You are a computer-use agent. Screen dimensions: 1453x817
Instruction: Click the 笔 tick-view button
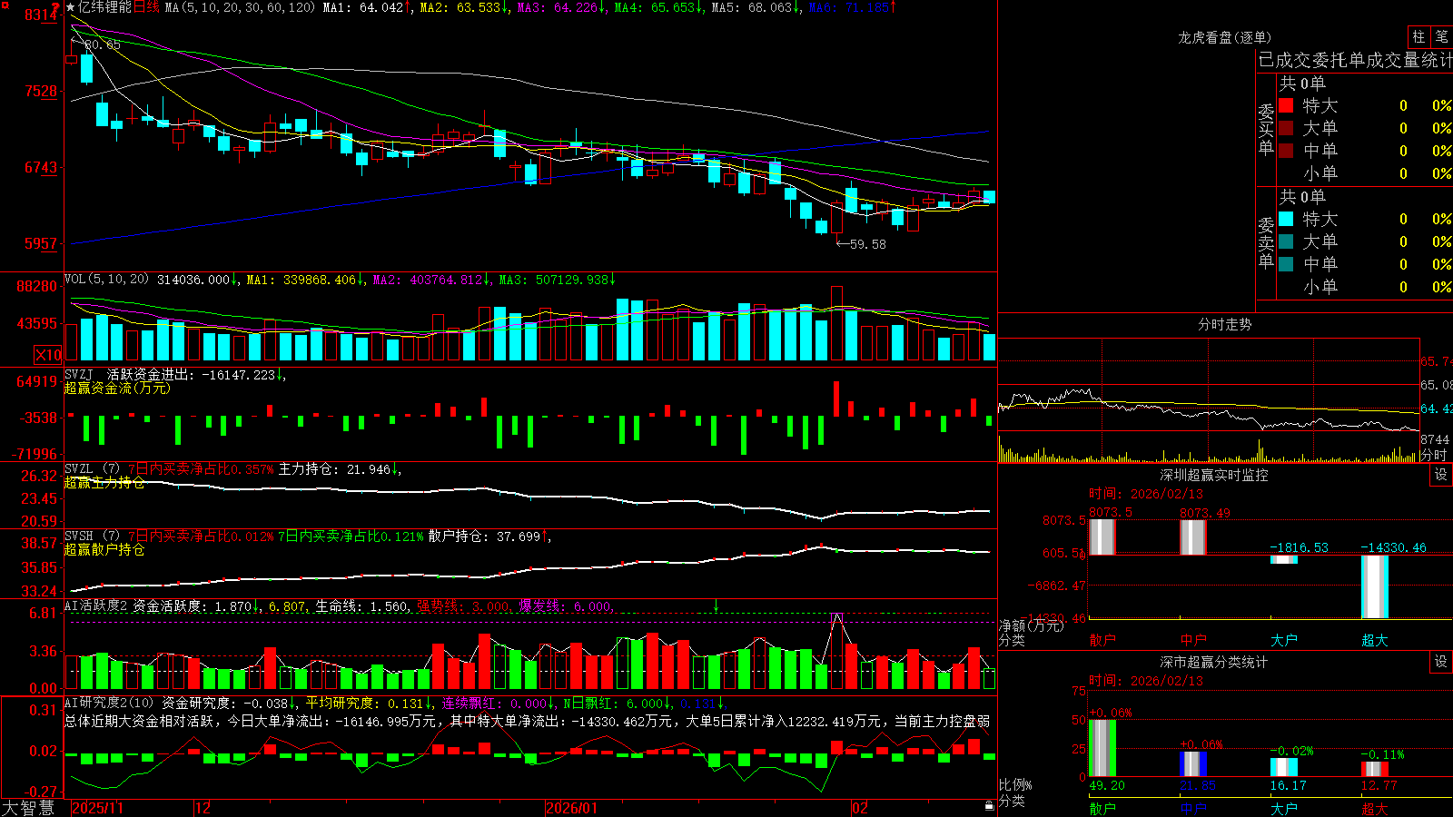(1442, 36)
